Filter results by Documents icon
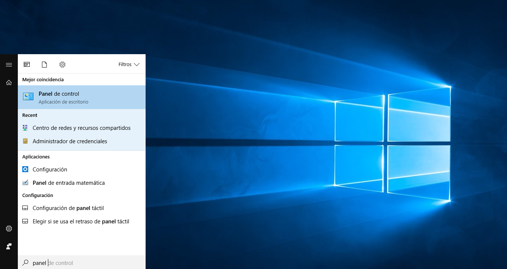Screen dimensions: 507x269 45,65
